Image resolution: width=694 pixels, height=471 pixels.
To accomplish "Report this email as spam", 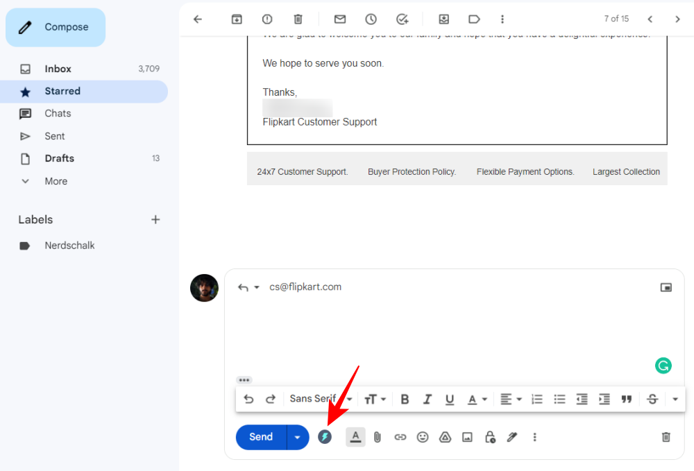I will [x=267, y=19].
